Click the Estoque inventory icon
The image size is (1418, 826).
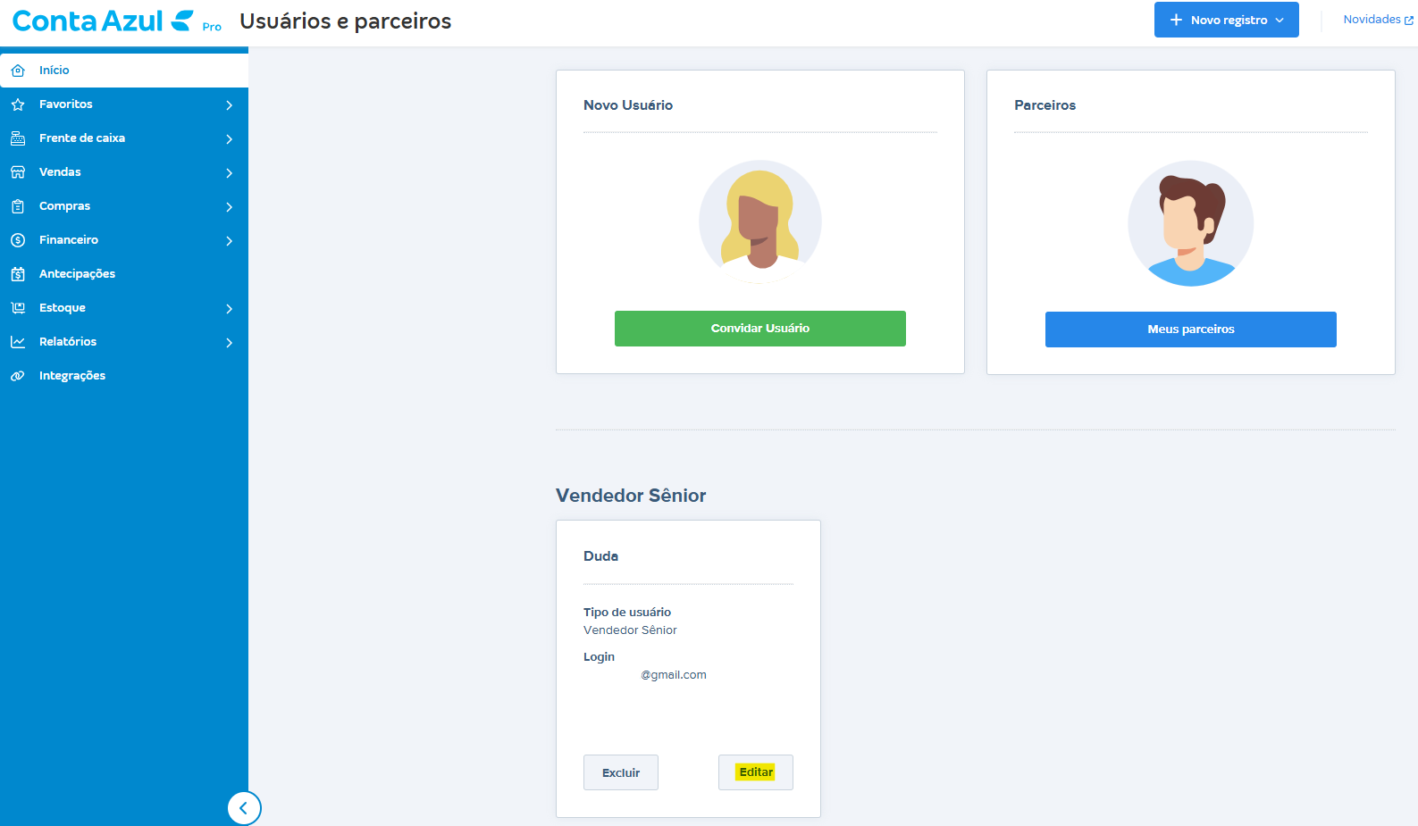click(x=18, y=308)
